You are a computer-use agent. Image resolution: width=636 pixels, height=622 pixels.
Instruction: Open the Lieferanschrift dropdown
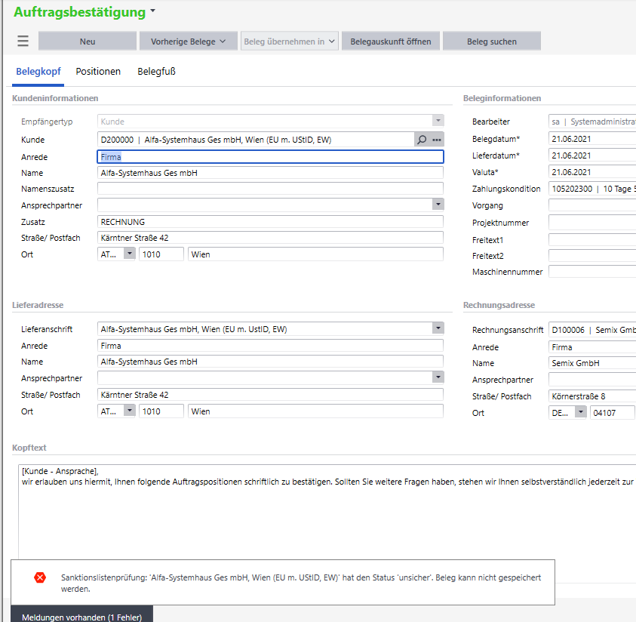[438, 328]
